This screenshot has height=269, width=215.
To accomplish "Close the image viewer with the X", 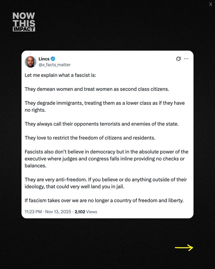I will [211, 4].
